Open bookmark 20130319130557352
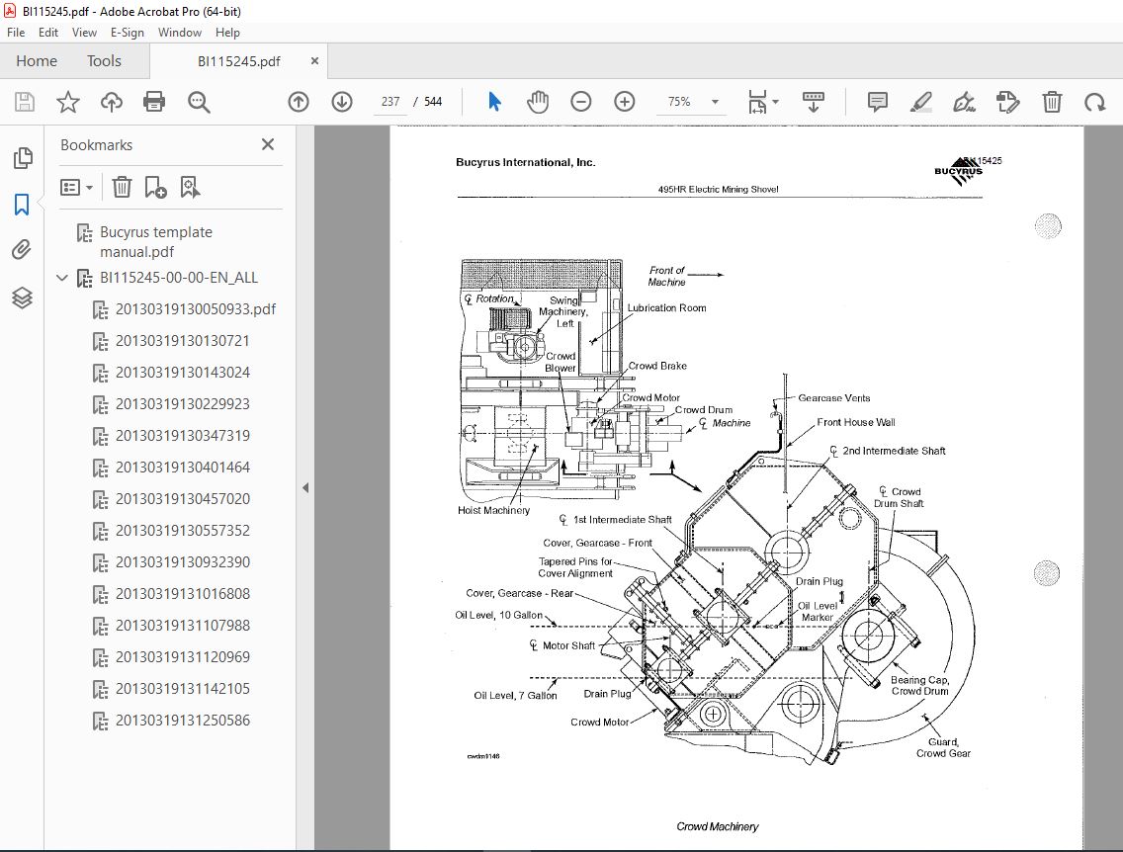1123x852 pixels. pyautogui.click(x=183, y=531)
